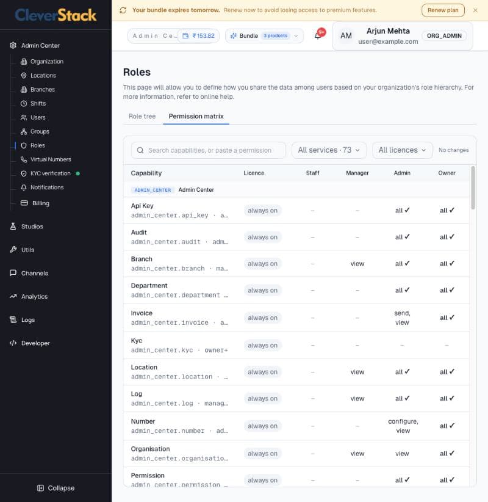Screen dimensions: 488x502
Task: Click the Billing card icon
Action: coord(24,203)
